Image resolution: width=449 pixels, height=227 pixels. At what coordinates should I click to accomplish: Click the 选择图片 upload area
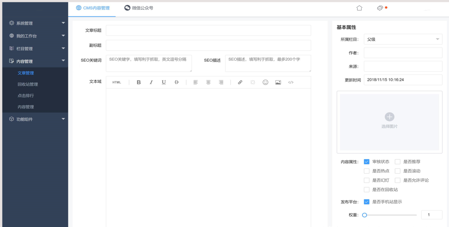click(389, 122)
